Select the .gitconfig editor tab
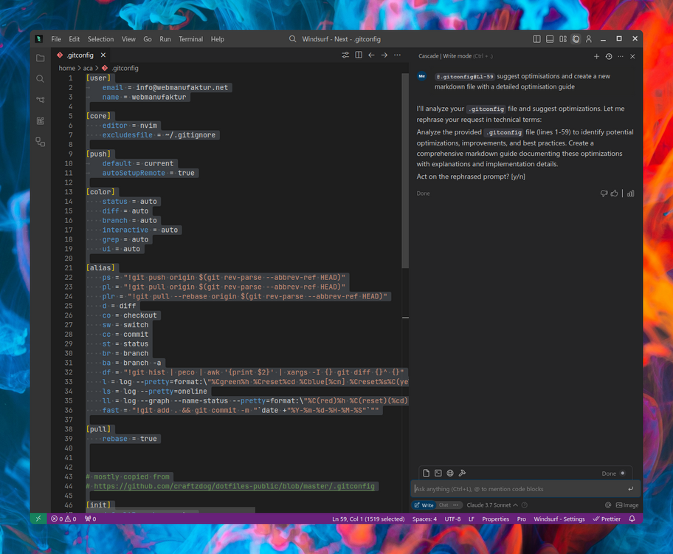Viewport: 673px width, 554px height. [78, 55]
